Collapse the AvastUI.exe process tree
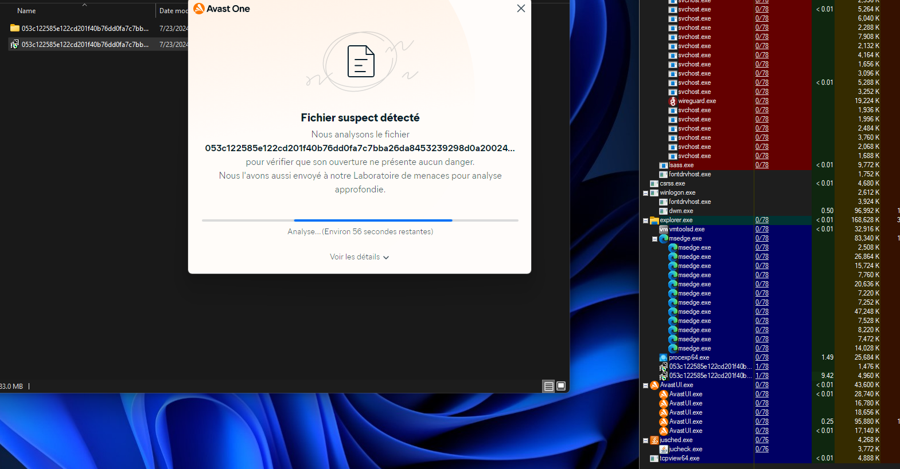900x469 pixels. click(645, 385)
